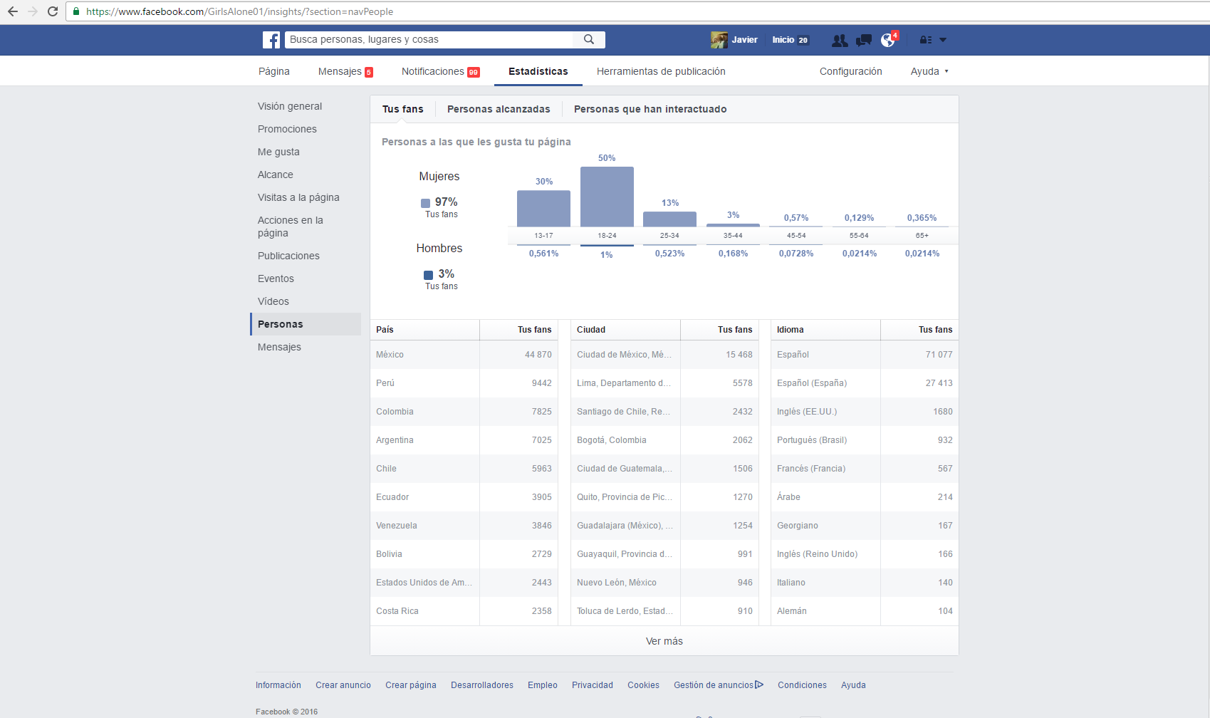1210x718 pixels.
Task: Click the 13-17 women bar at 30%
Action: pyautogui.click(x=543, y=209)
